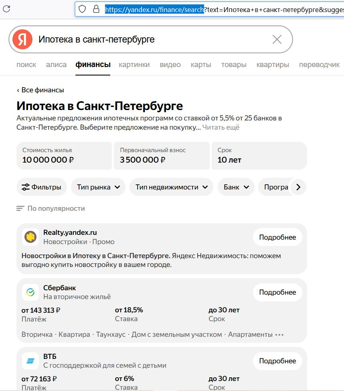Clear the search field with X icon
Image resolution: width=344 pixels, height=391 pixels.
[x=277, y=39]
